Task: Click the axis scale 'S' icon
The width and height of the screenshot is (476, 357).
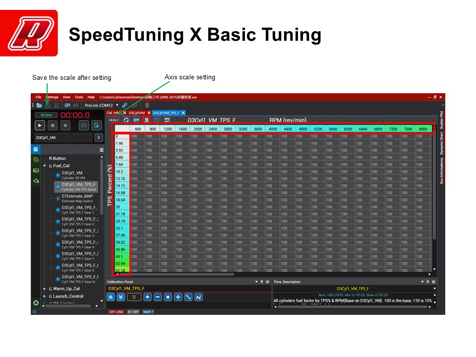Action: coord(146,120)
